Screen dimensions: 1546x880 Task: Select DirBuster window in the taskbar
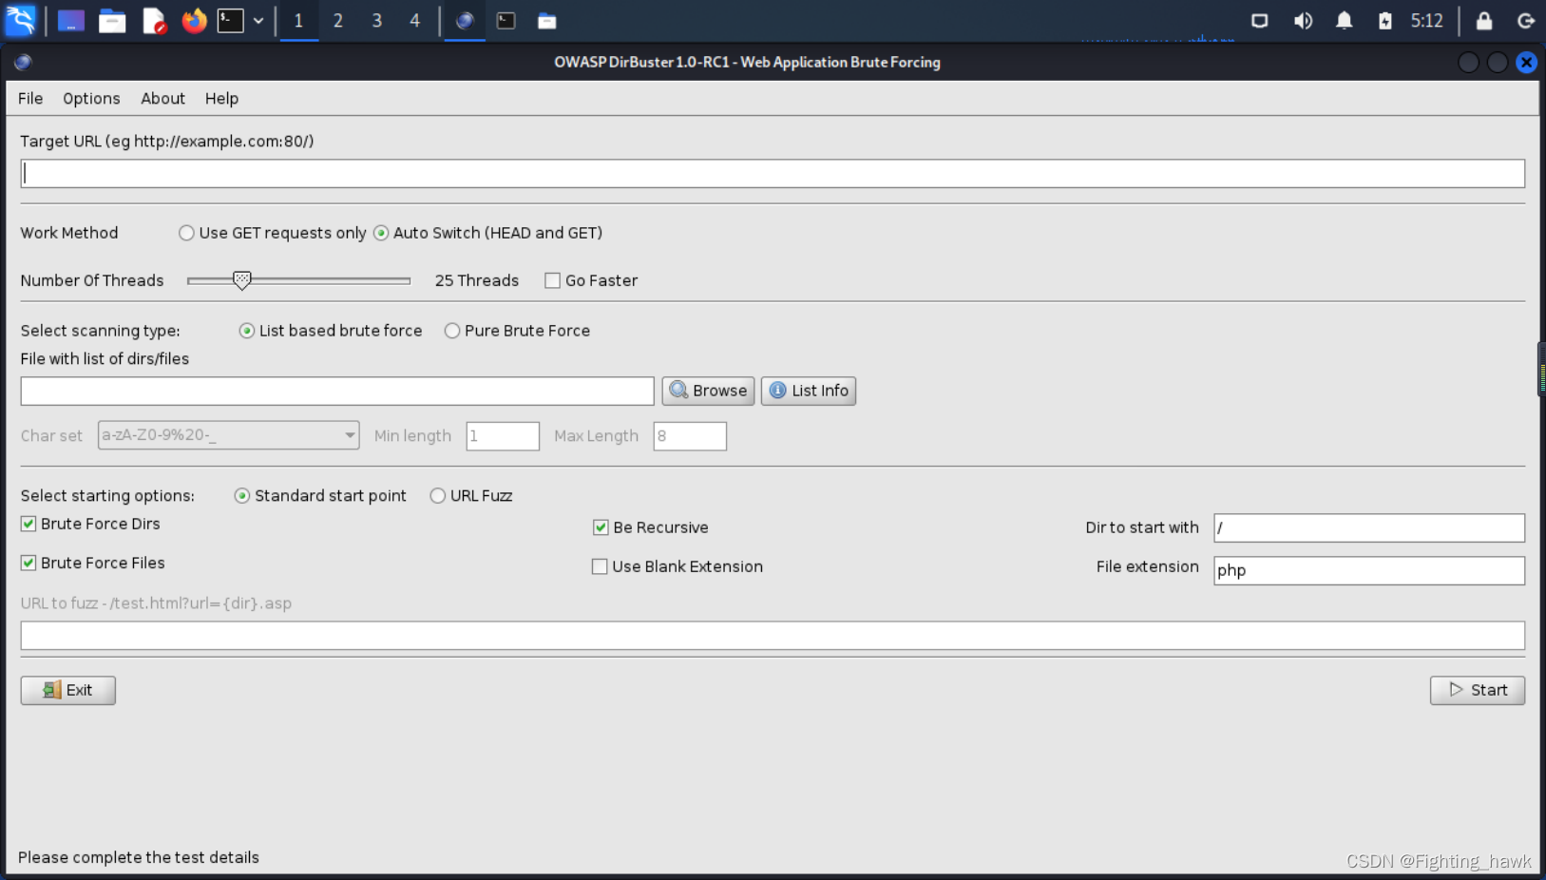tap(465, 21)
